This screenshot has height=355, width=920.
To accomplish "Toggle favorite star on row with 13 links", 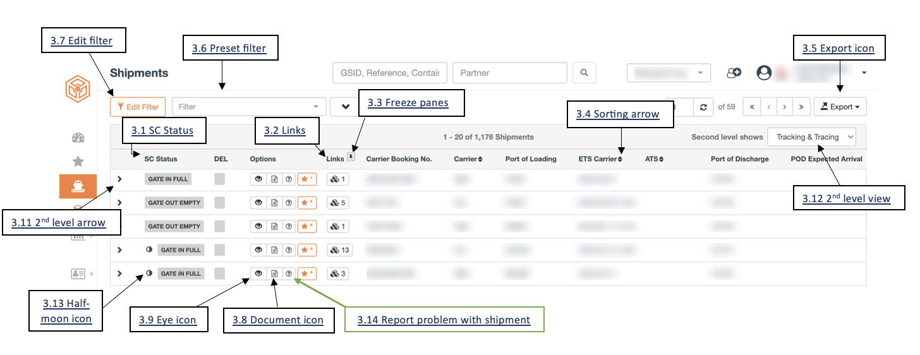I will (306, 250).
